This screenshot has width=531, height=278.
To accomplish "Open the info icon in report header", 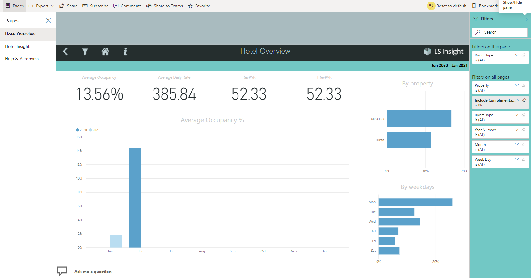I will [x=125, y=52].
